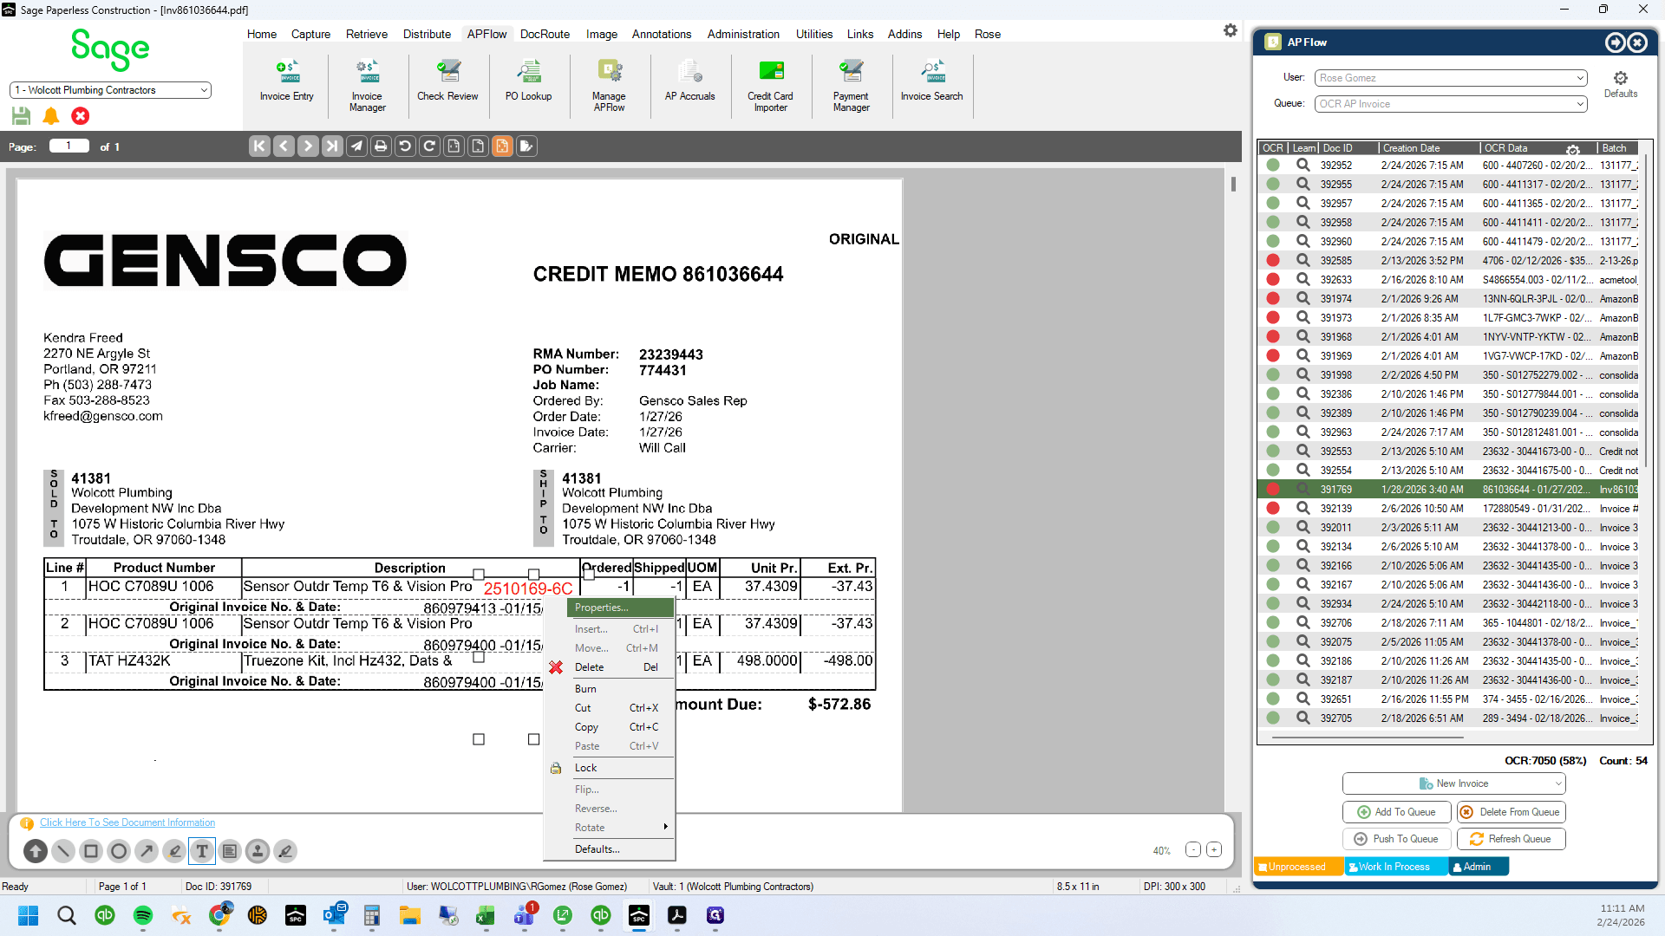Fit document to width
Image resolution: width=1665 pixels, height=936 pixels.
click(x=454, y=146)
